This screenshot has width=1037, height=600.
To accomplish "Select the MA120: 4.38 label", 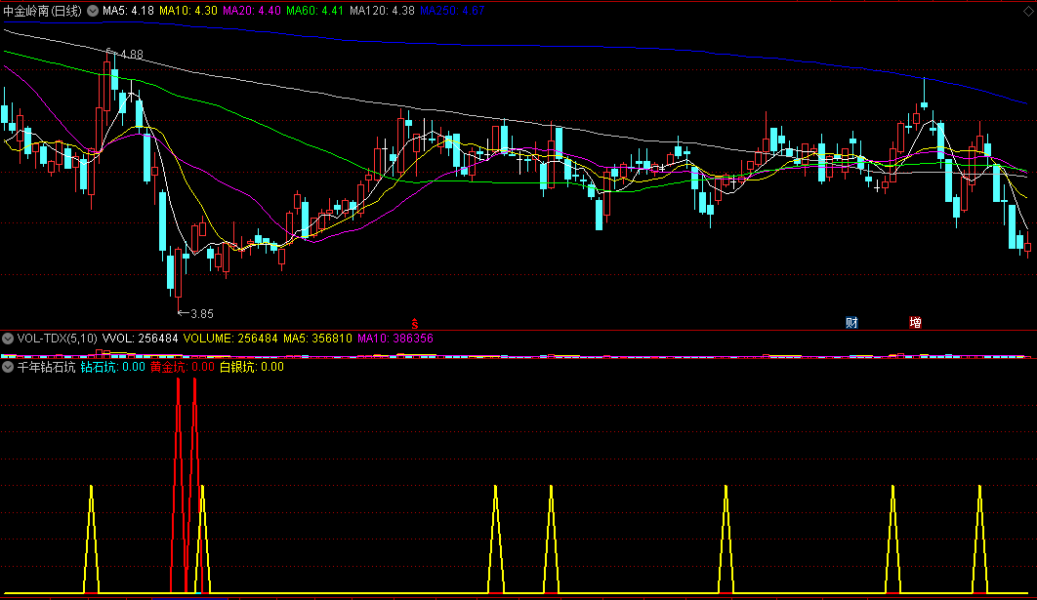I will click(x=382, y=11).
